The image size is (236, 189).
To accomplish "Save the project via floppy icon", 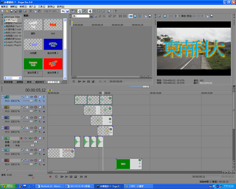I will (x=11, y=11).
